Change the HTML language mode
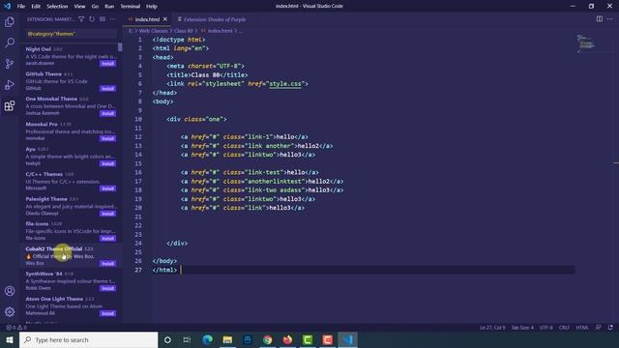 582,328
